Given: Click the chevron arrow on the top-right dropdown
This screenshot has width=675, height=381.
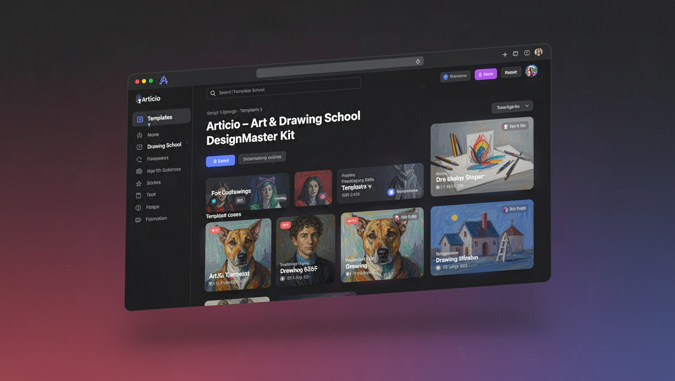Looking at the screenshot, I should pos(527,106).
